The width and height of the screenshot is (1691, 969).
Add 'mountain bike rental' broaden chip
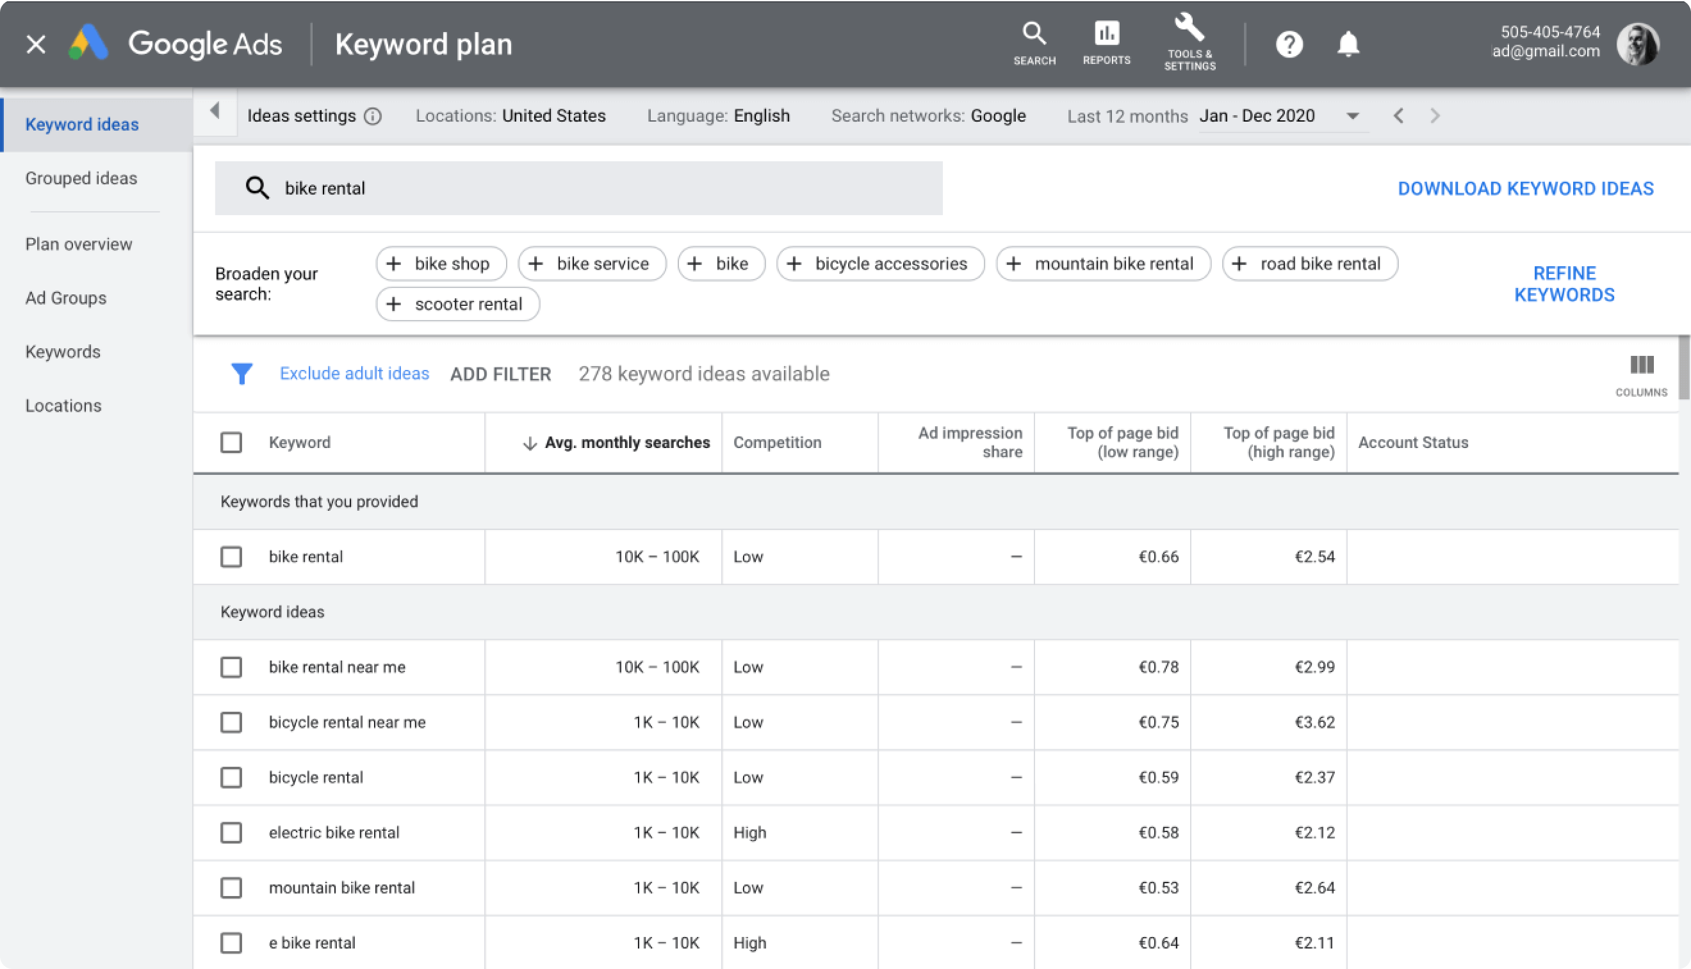(x=1103, y=264)
